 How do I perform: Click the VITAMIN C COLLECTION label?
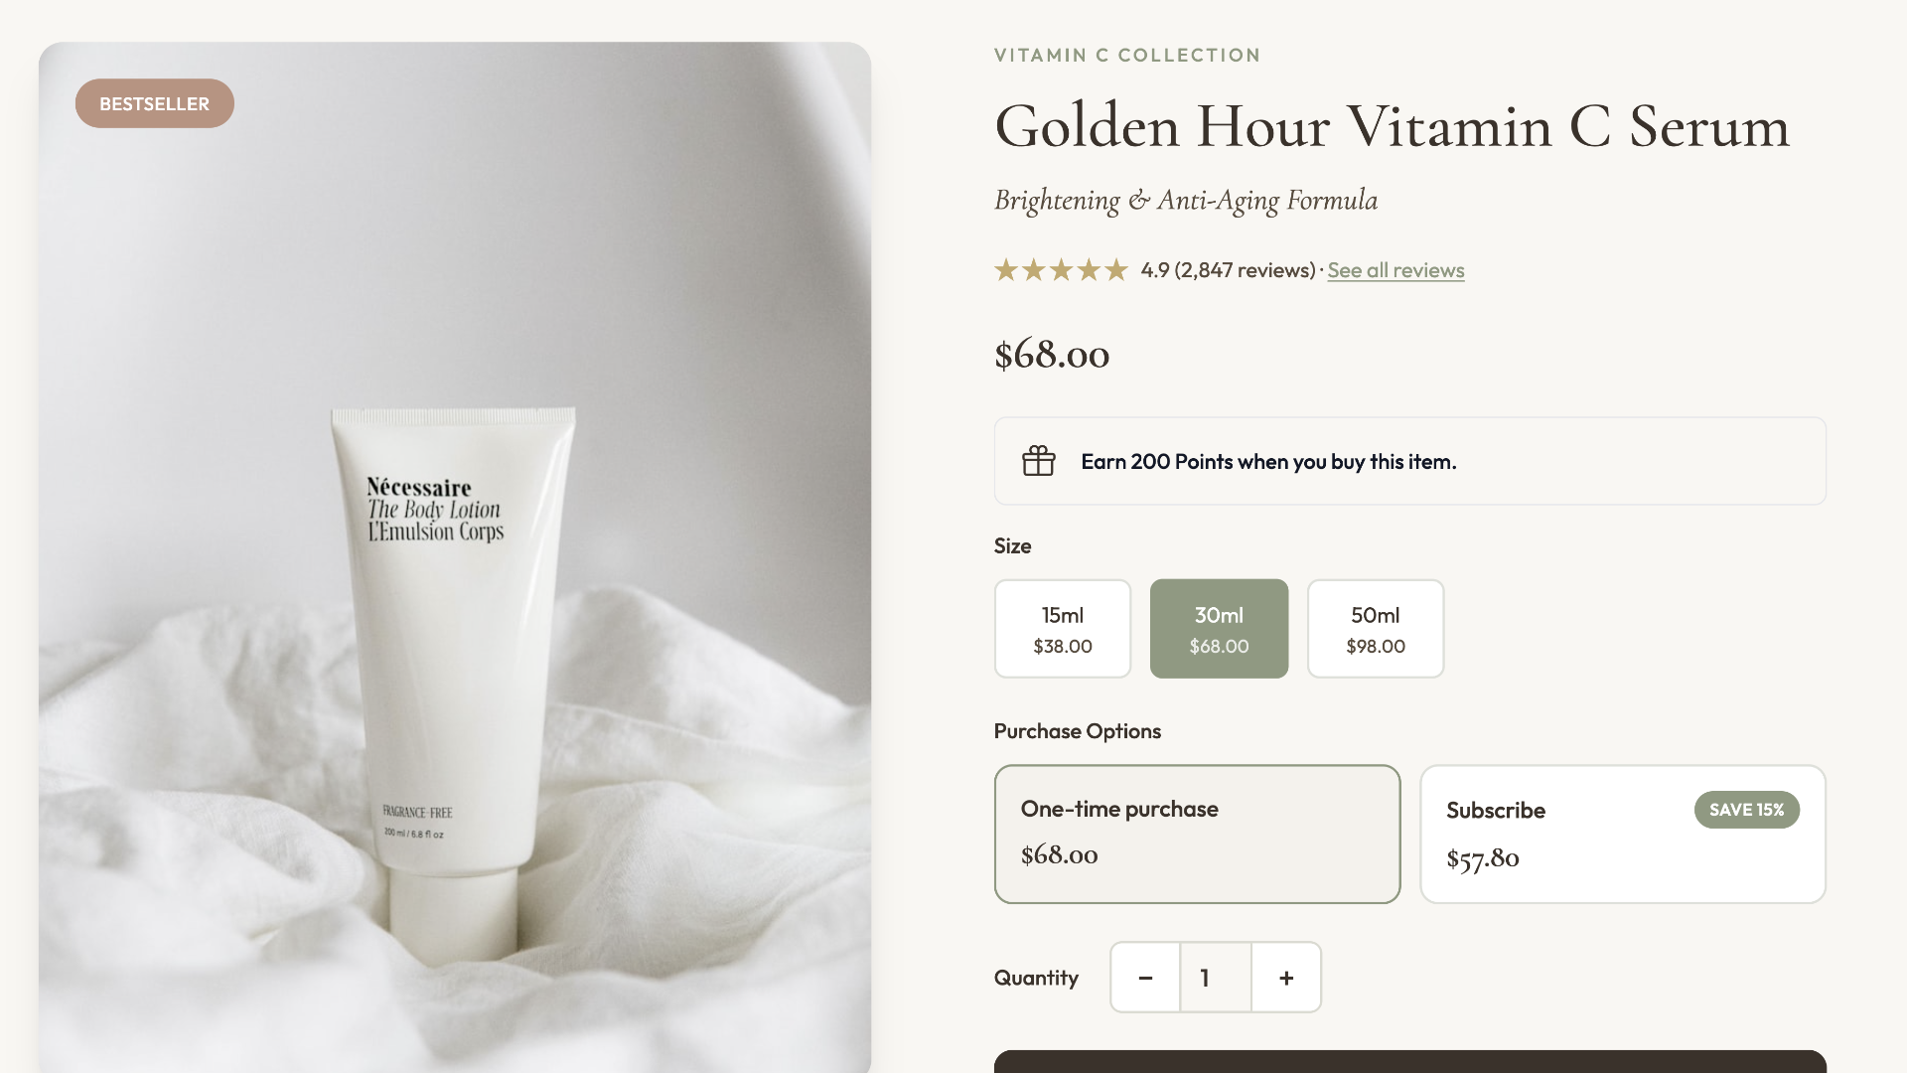[x=1127, y=56]
